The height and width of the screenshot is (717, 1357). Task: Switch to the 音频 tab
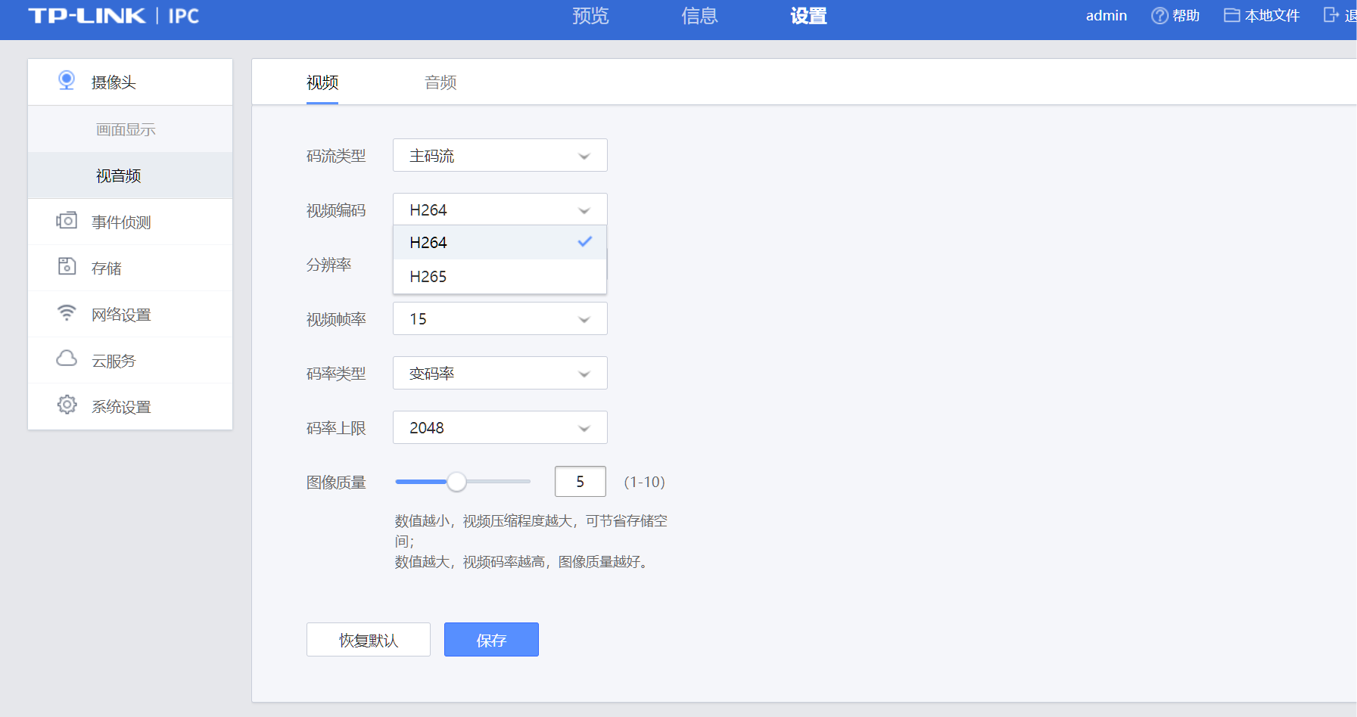pyautogui.click(x=440, y=82)
